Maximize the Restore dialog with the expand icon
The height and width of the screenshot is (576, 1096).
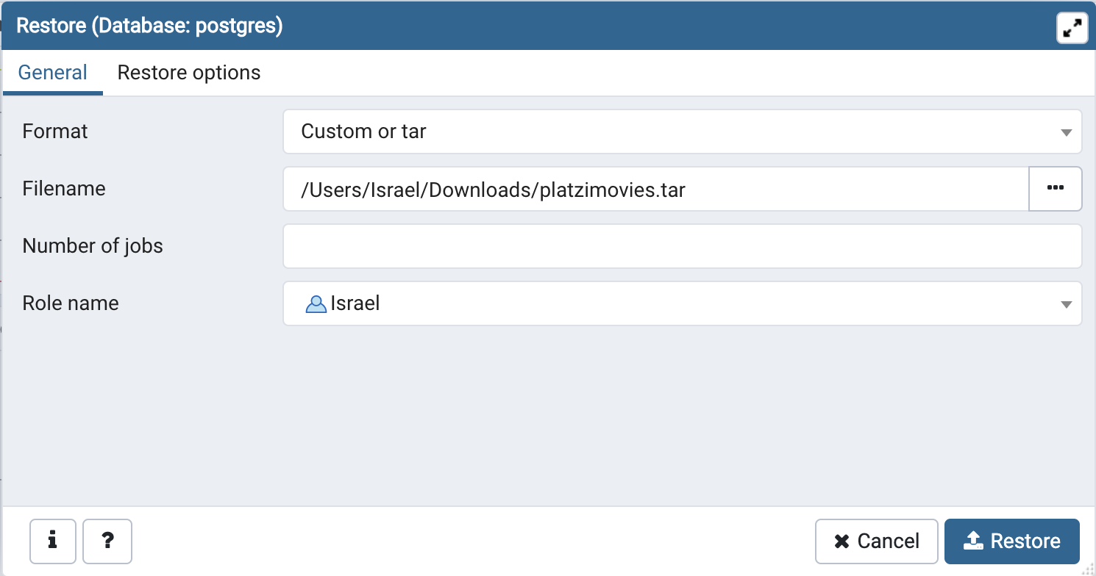1072,29
